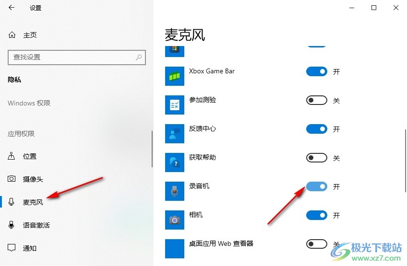Click the right panel vertical scrollbar

(x=405, y=161)
